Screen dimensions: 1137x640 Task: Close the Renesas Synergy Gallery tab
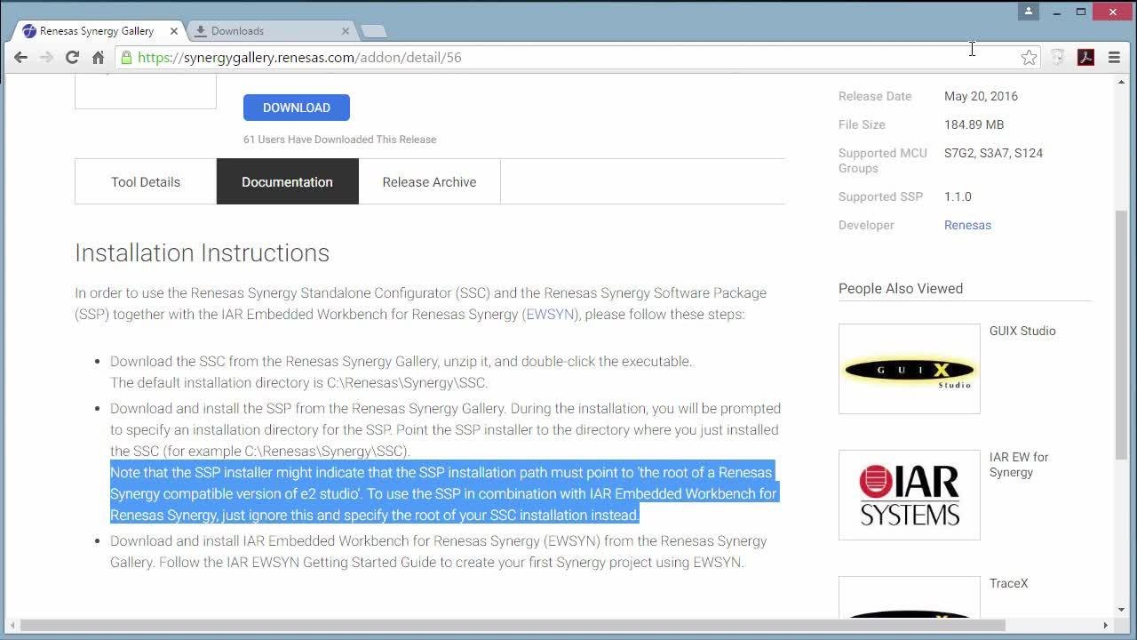[174, 31]
